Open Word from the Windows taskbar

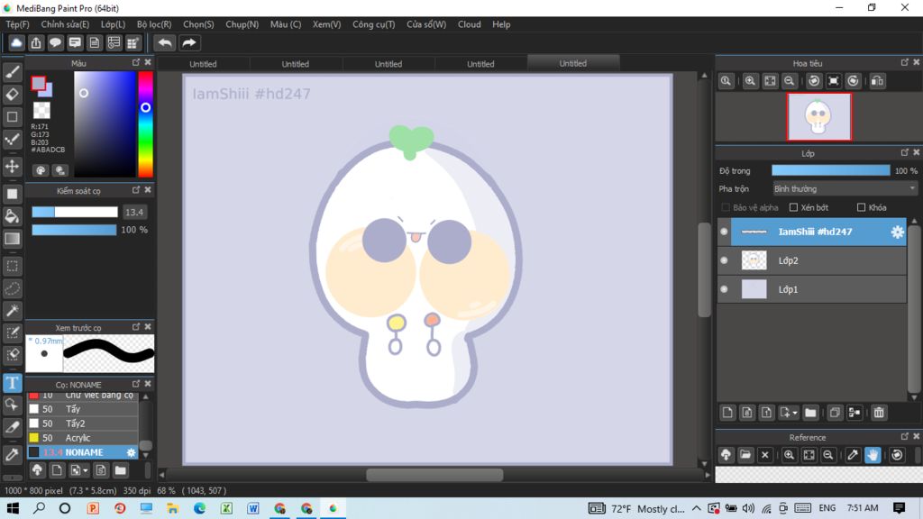pos(253,508)
